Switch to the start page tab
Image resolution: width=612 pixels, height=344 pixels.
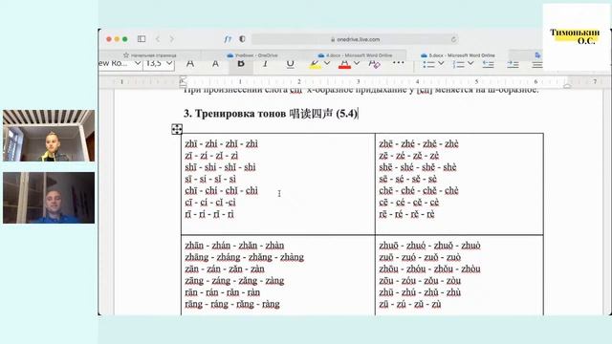coord(150,55)
